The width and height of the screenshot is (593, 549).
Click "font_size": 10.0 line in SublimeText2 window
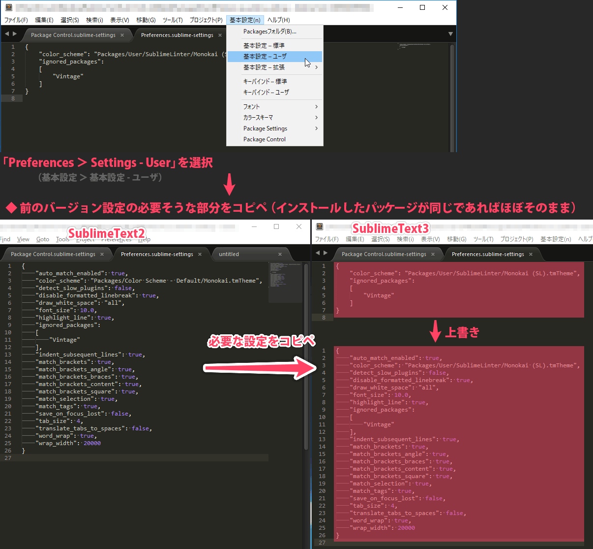point(66,310)
